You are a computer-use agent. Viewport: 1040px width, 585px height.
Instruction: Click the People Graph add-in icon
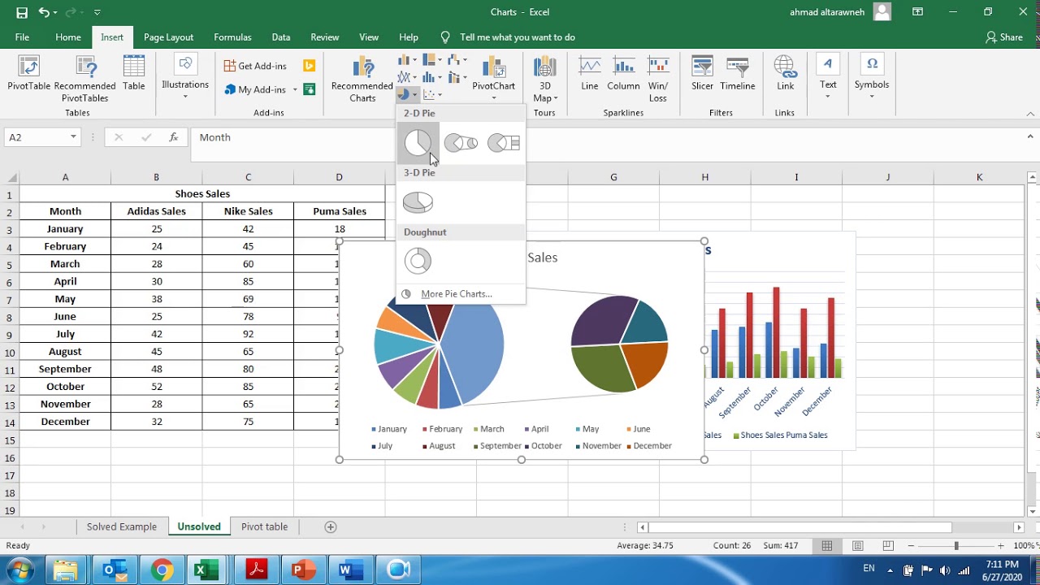(309, 89)
